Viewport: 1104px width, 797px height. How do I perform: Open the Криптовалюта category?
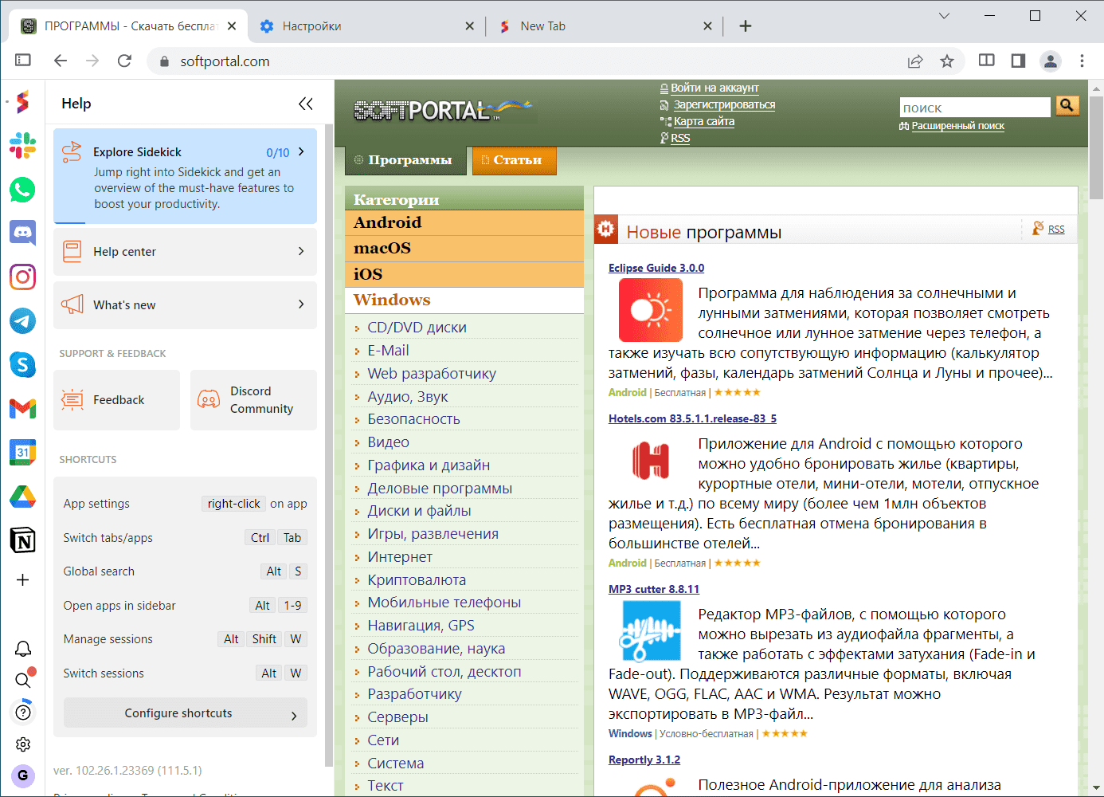click(x=417, y=580)
